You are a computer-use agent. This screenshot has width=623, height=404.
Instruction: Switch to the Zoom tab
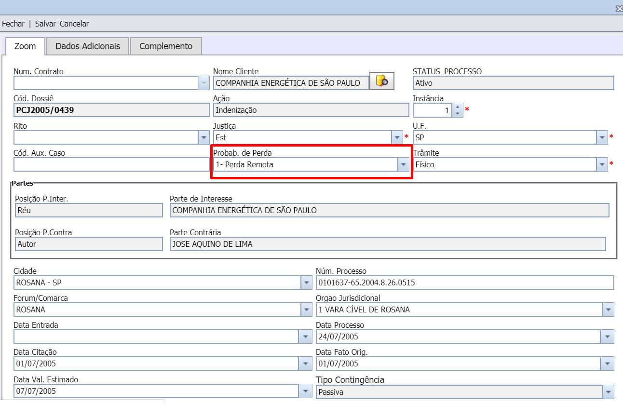[x=25, y=46]
